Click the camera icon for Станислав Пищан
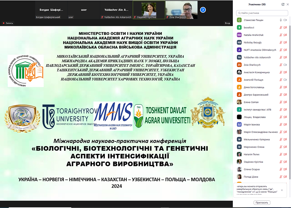 [x=285, y=20]
